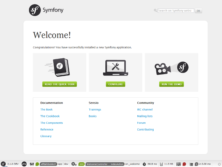Viewport: 222px width, 167px height.
Task: Open The Components link
Action: coord(52,123)
